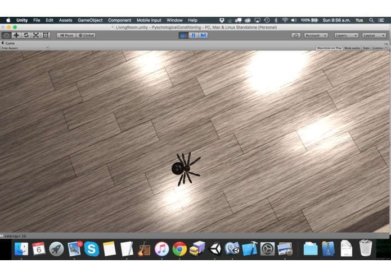Open iTunes from the Dock
This screenshot has width=391, height=277.
[161, 248]
